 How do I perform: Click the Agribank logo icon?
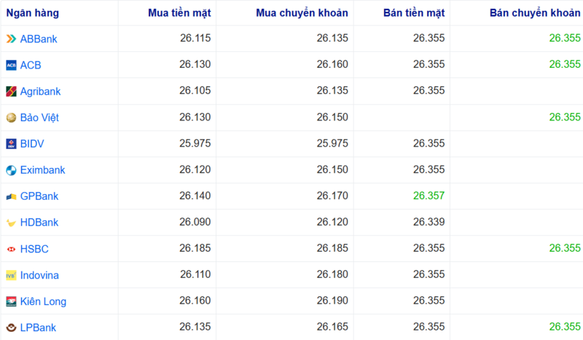(11, 91)
